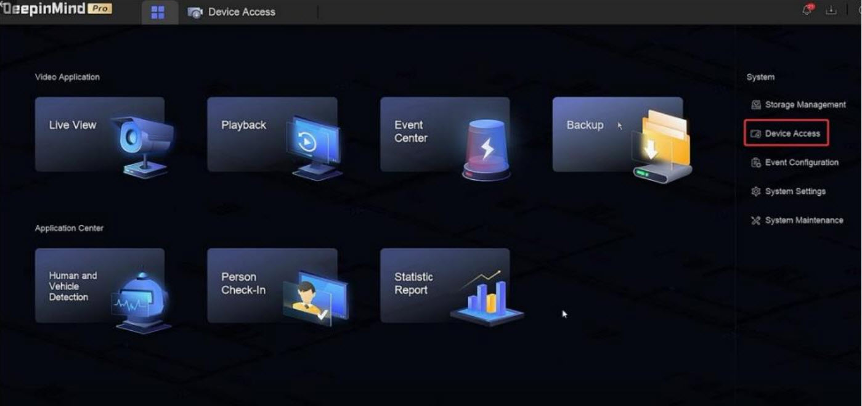Screen dimensions: 862x406
Task: Select Device Access in System menu
Action: point(792,134)
